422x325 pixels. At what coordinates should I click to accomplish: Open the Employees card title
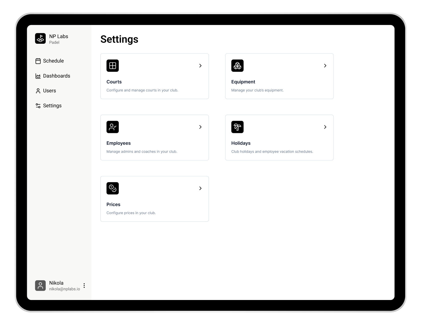click(x=118, y=143)
